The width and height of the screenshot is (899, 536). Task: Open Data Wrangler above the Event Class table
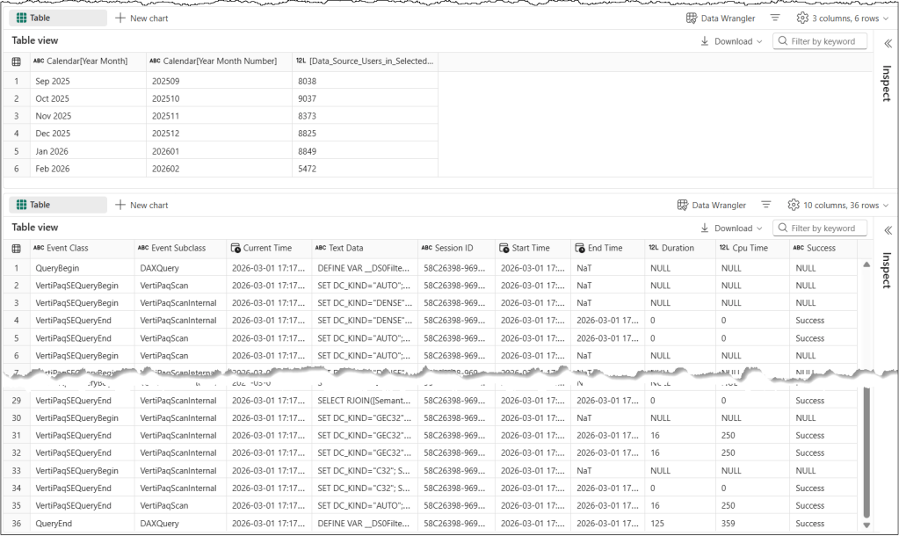pyautogui.click(x=711, y=206)
